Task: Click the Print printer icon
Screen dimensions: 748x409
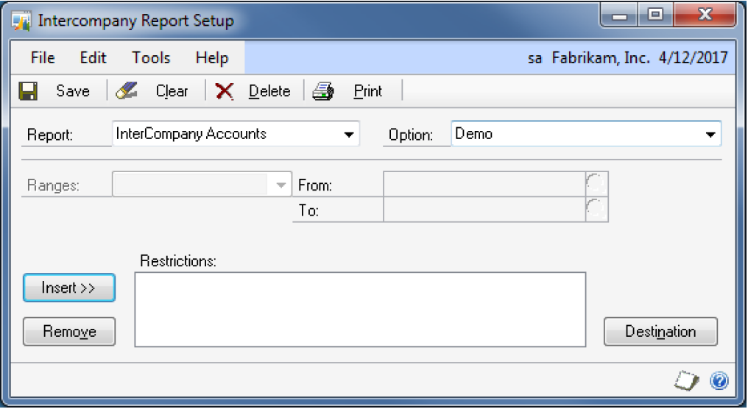Action: pyautogui.click(x=323, y=91)
